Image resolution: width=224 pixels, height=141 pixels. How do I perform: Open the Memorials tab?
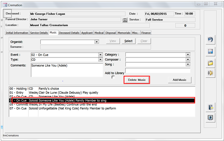[124, 33]
